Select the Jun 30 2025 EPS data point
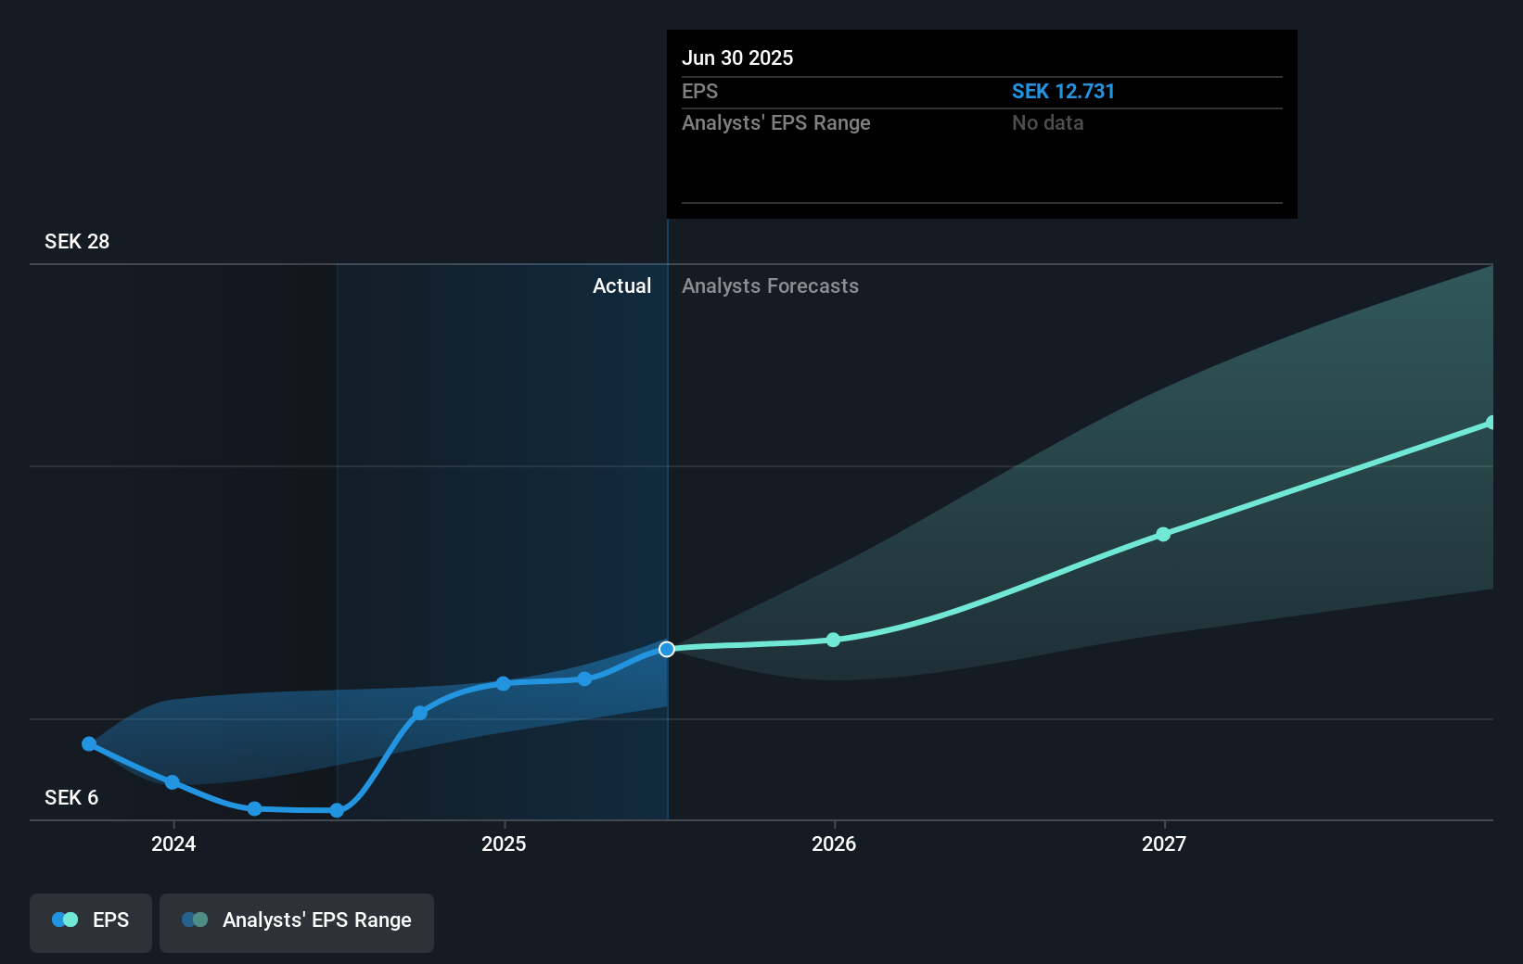 667,649
